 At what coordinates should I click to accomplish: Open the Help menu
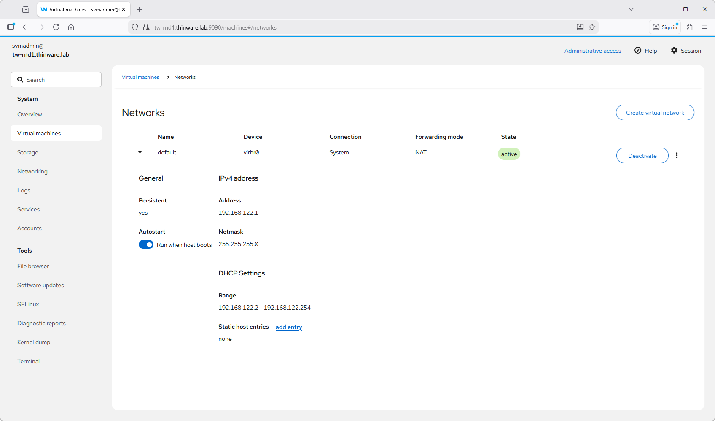point(646,51)
